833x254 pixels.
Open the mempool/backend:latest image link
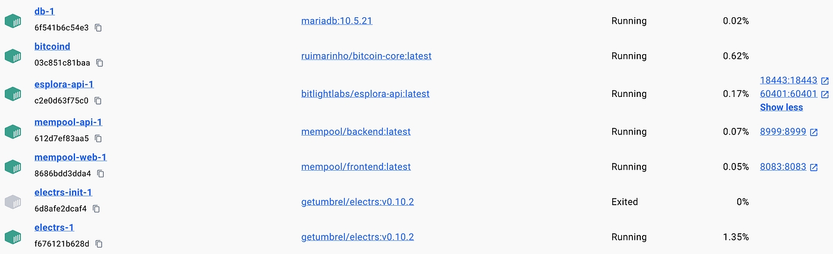[x=356, y=131]
